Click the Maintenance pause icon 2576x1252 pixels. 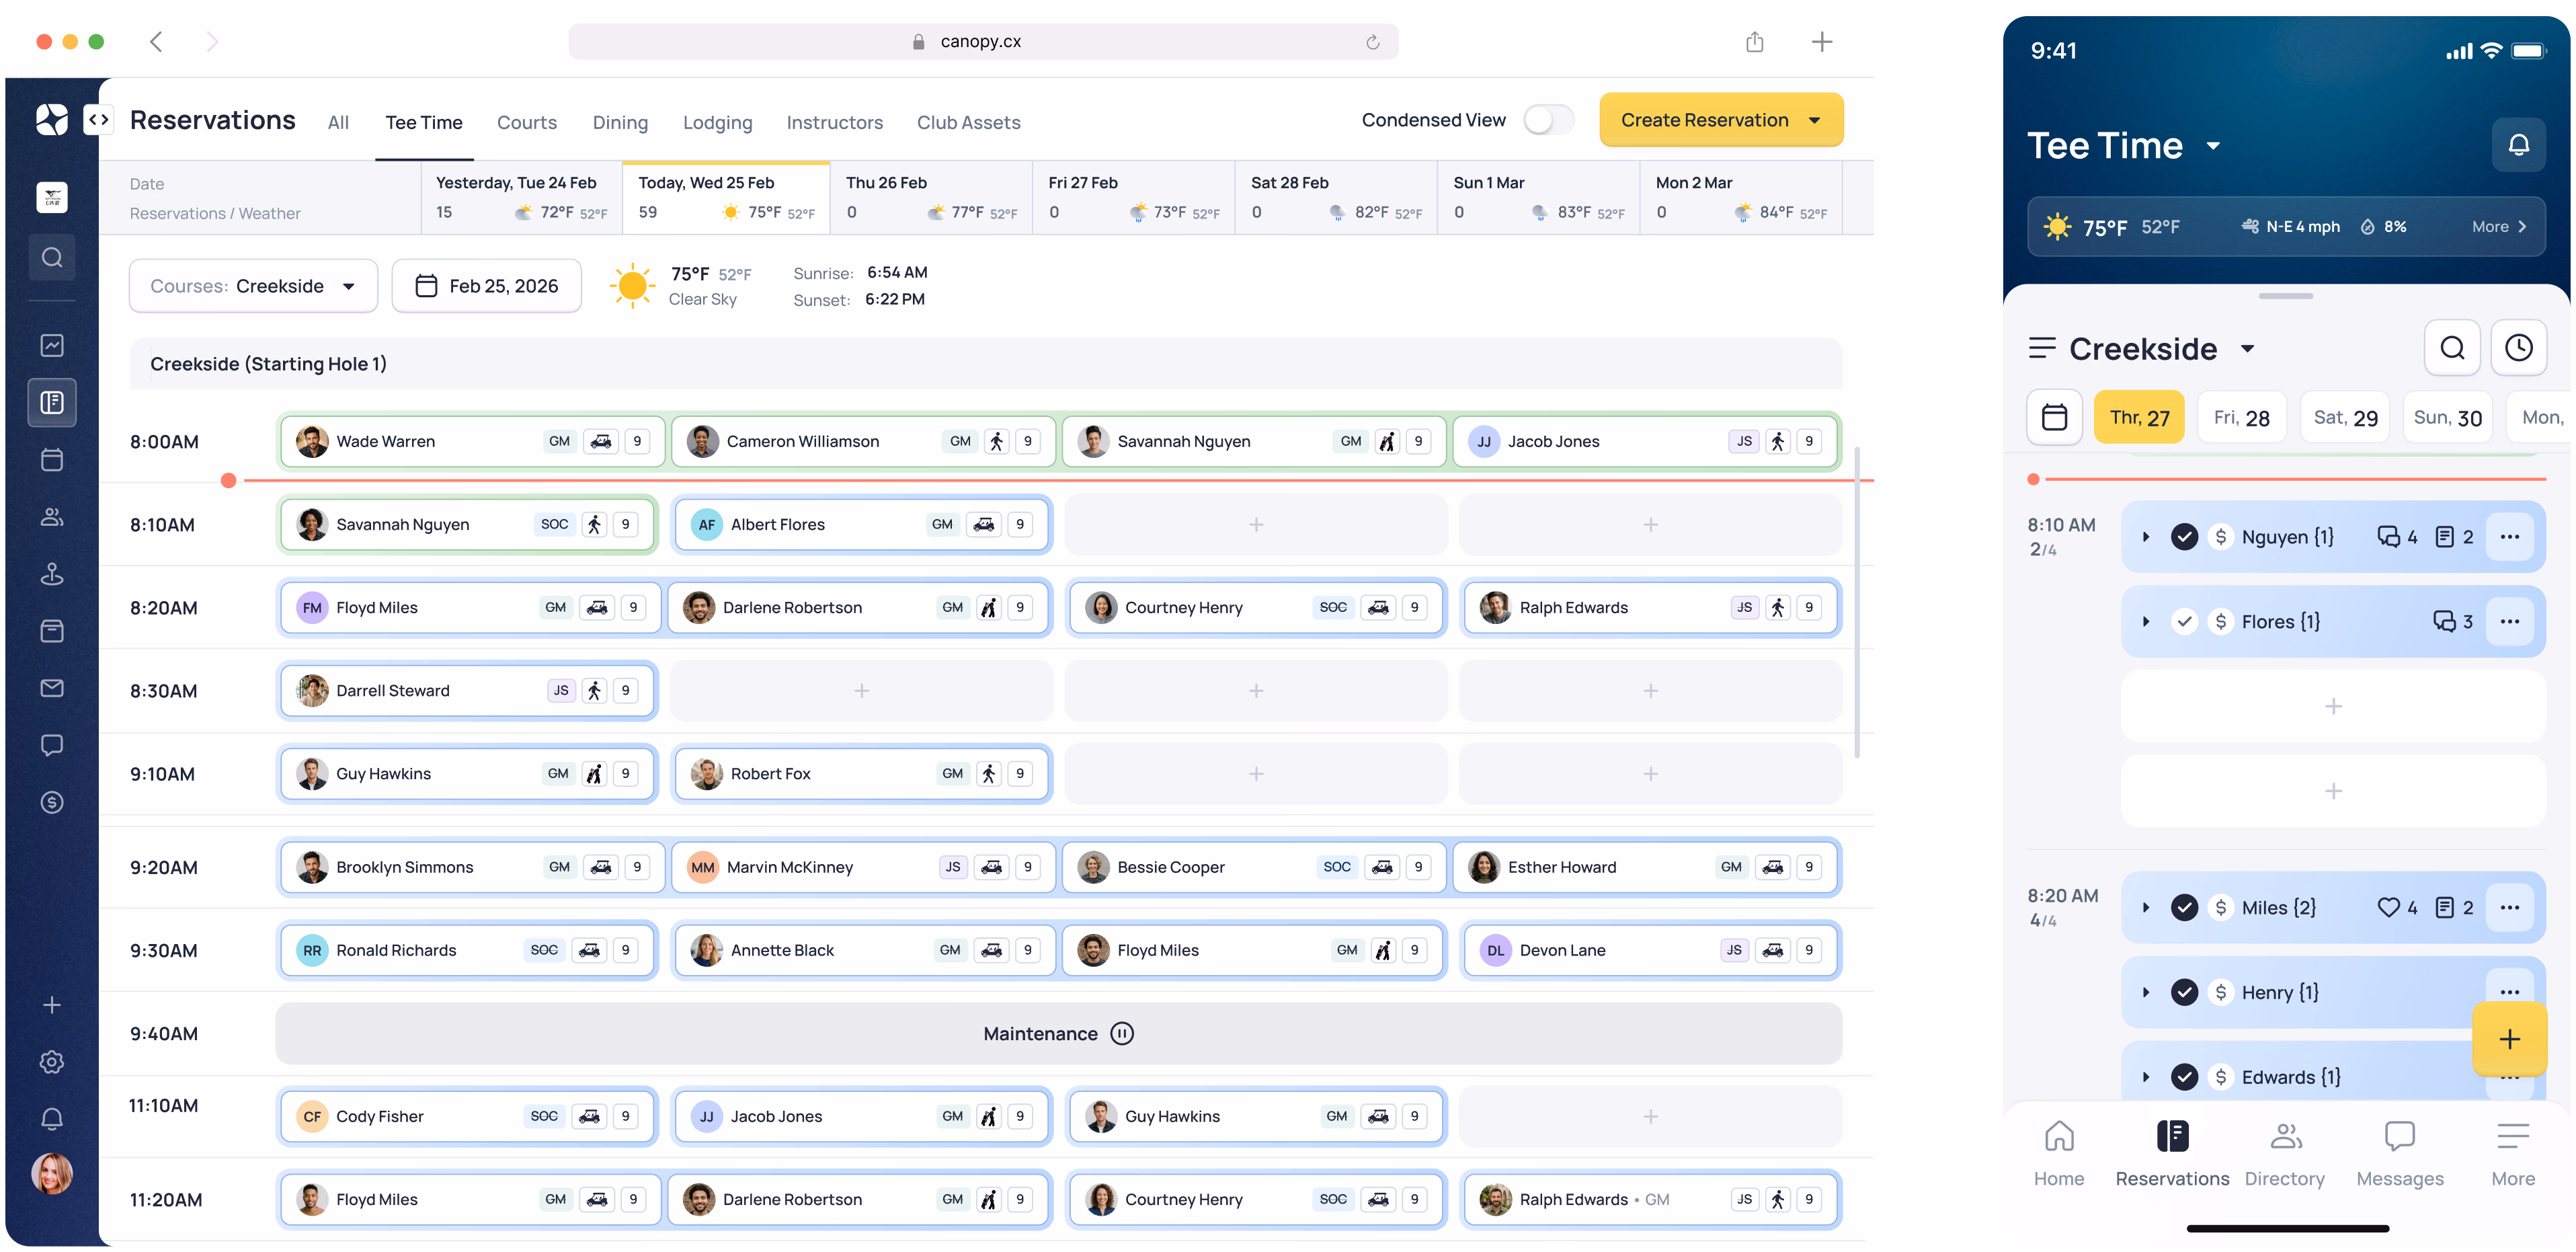(x=1122, y=1034)
